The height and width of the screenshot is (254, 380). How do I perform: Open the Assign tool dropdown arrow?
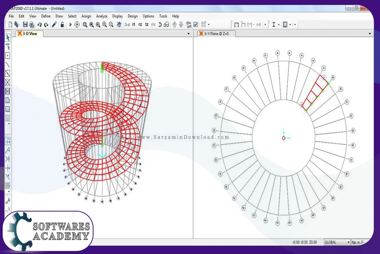pyautogui.click(x=209, y=25)
